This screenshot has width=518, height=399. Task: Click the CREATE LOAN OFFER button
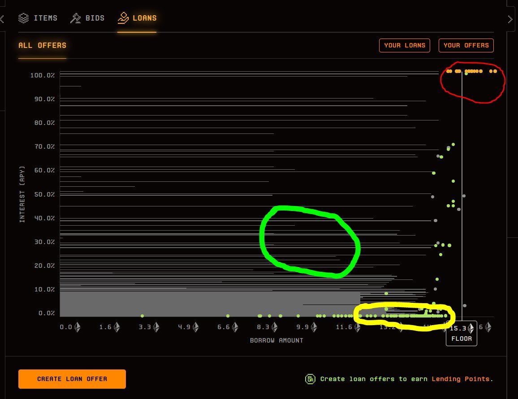pyautogui.click(x=72, y=379)
